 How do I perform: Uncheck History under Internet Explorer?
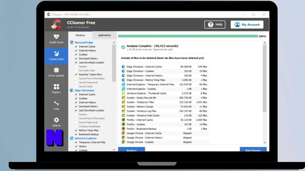pyautogui.click(x=76, y=146)
